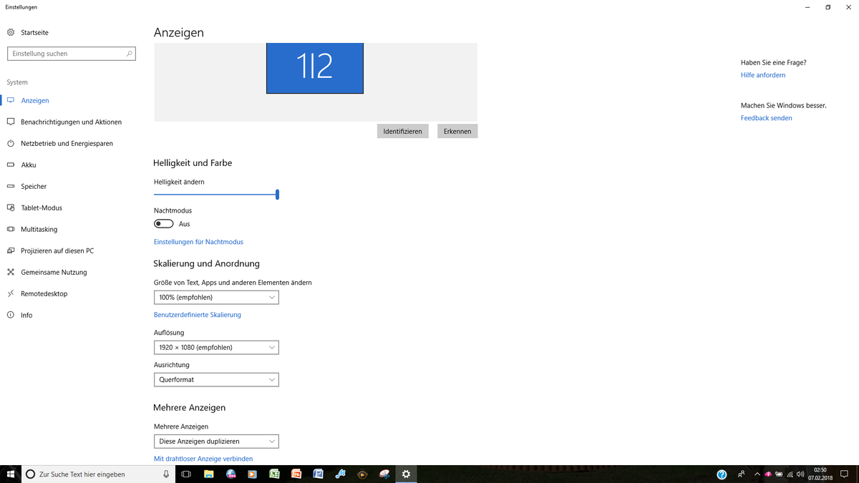Open File Explorer from the taskbar
Screen dimensions: 859x483
tap(208, 474)
